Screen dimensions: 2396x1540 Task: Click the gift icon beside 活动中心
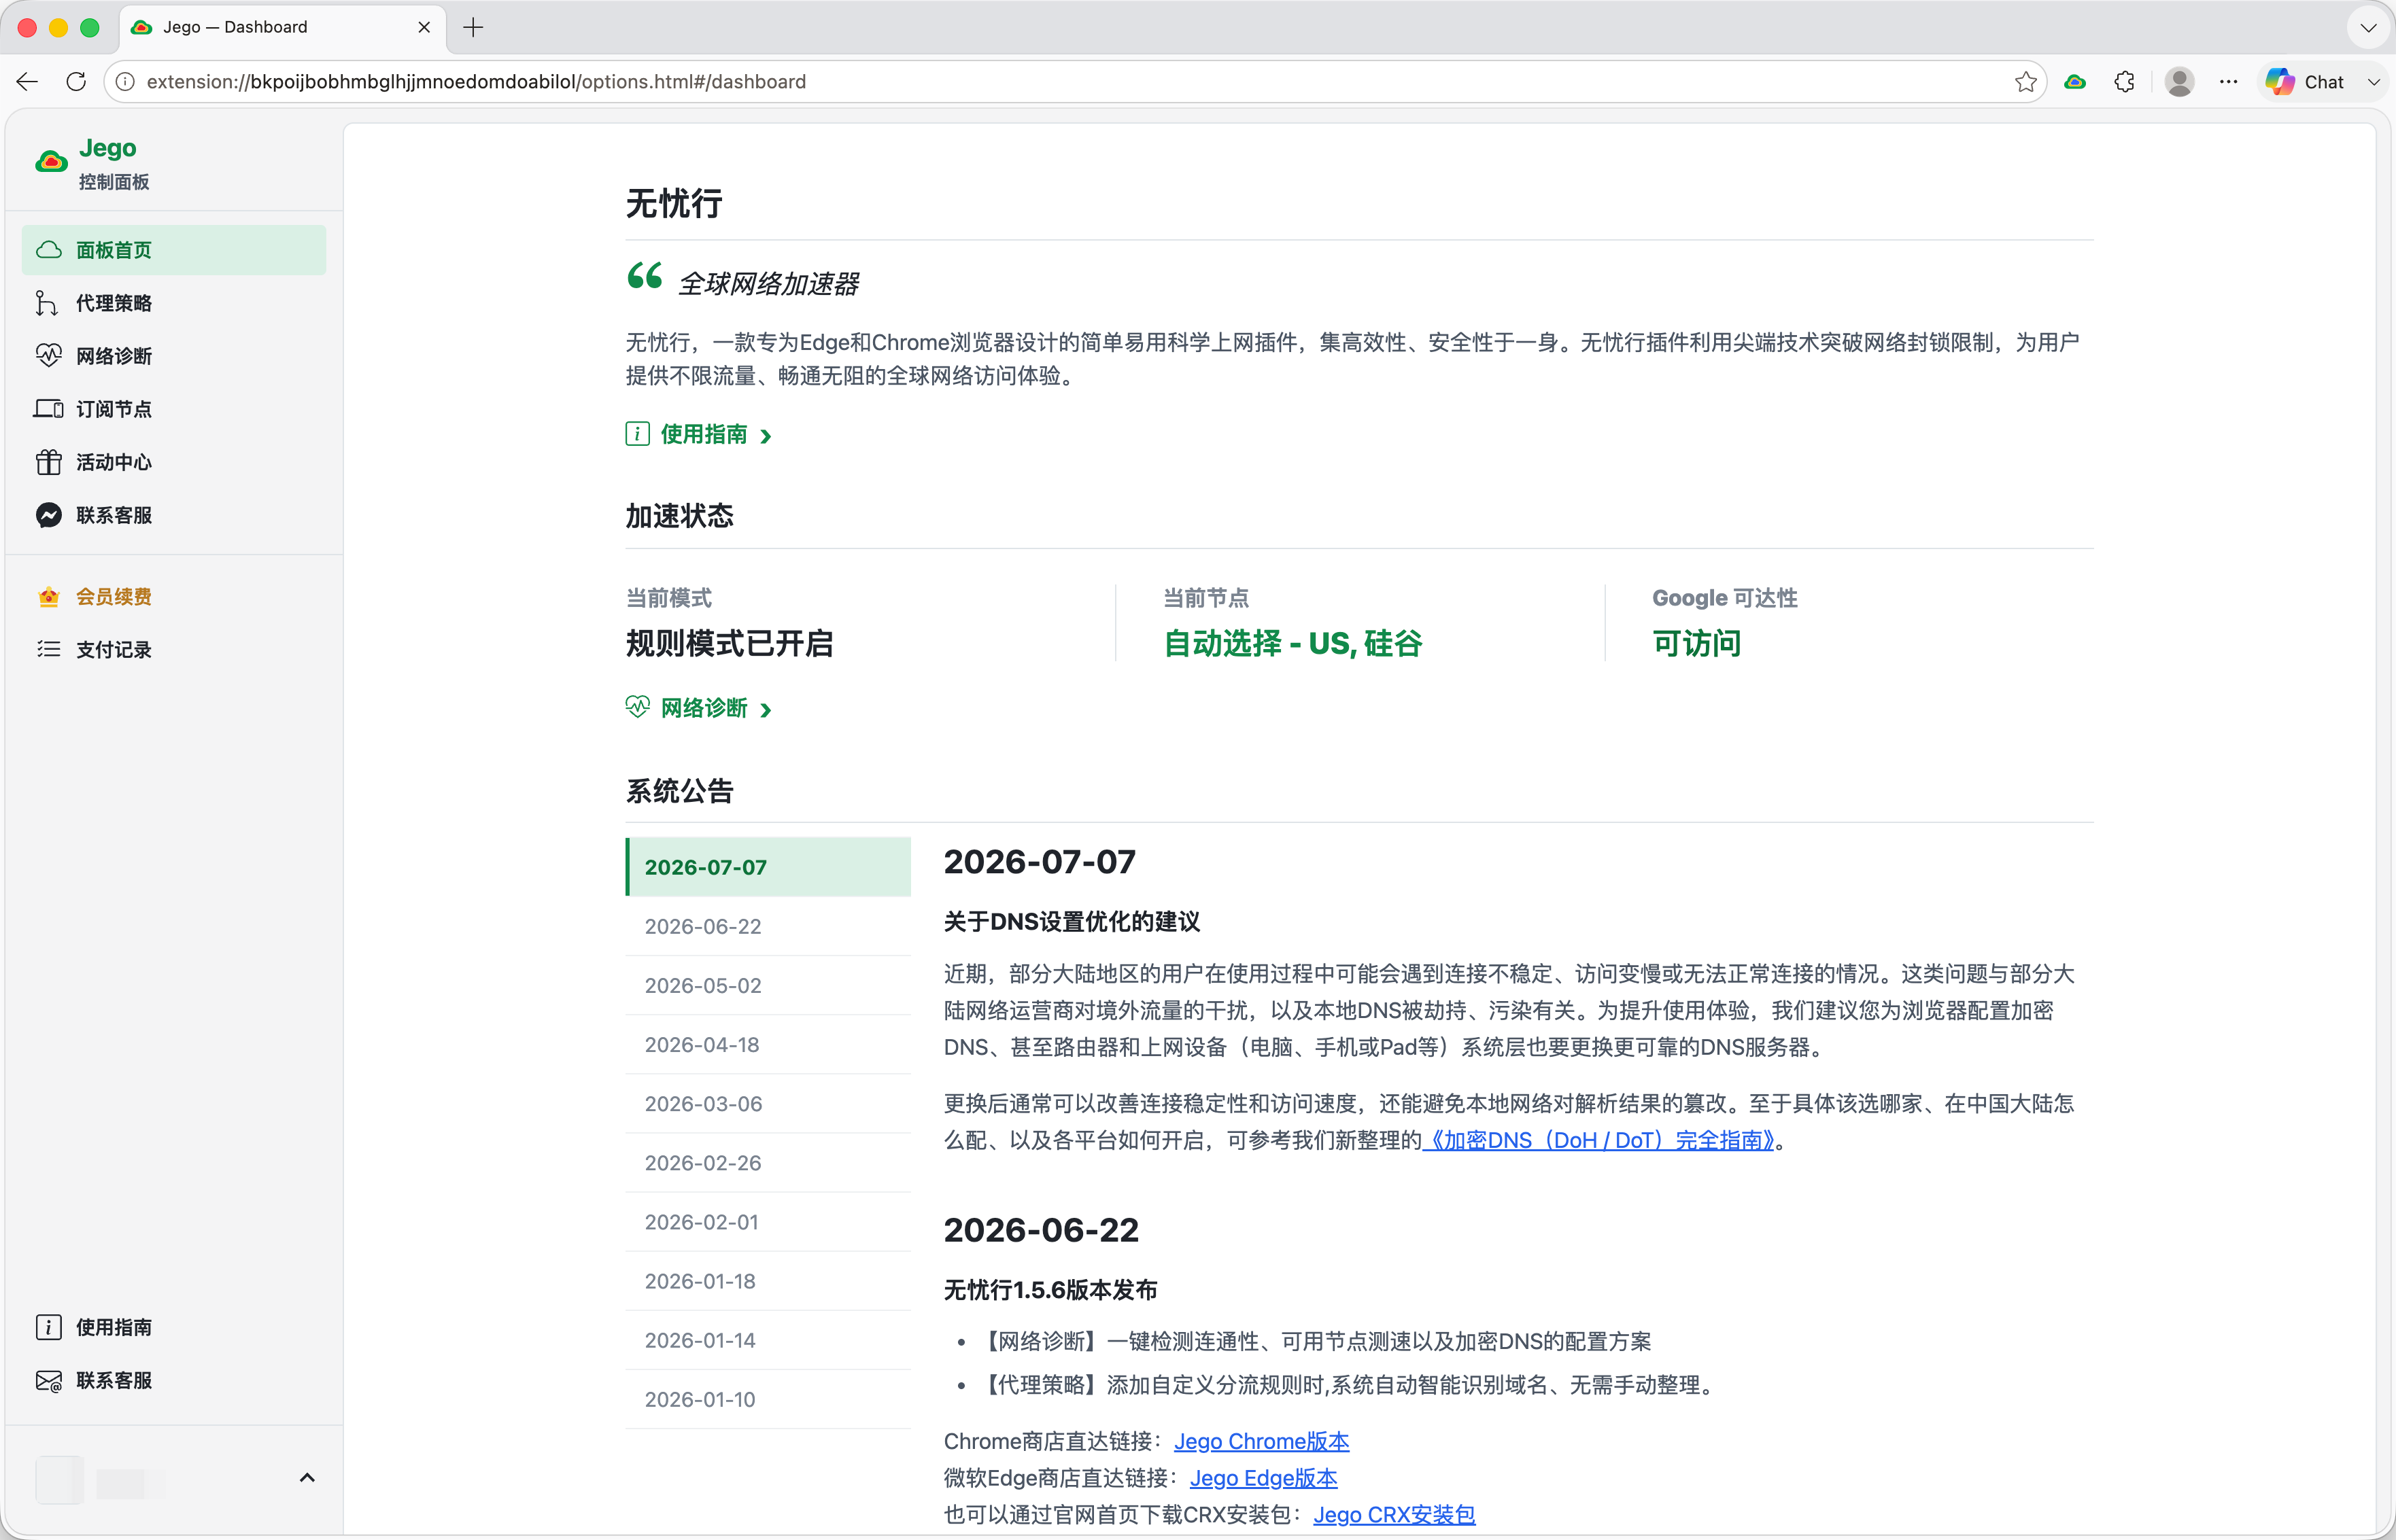pyautogui.click(x=48, y=462)
